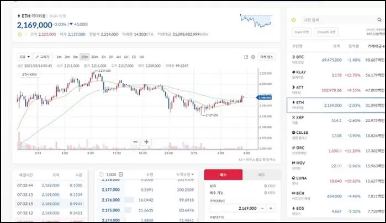386x223 pixels.
Task: Switch to the sell tab
Action: tap(261, 175)
